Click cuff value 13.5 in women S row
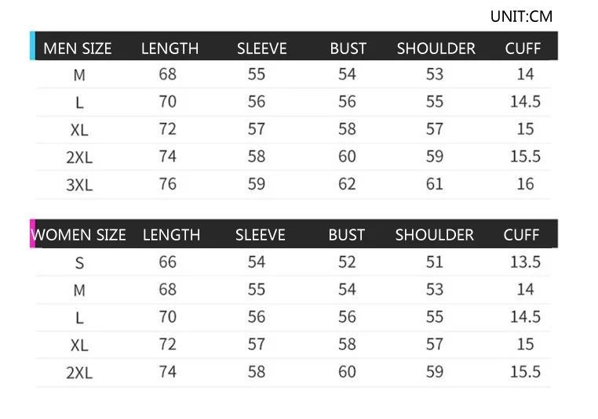Image resolution: width=598 pixels, height=419 pixels. pyautogui.click(x=525, y=262)
